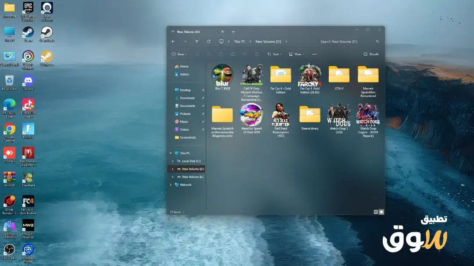Open chevron after This PC in address bar

pos(250,42)
